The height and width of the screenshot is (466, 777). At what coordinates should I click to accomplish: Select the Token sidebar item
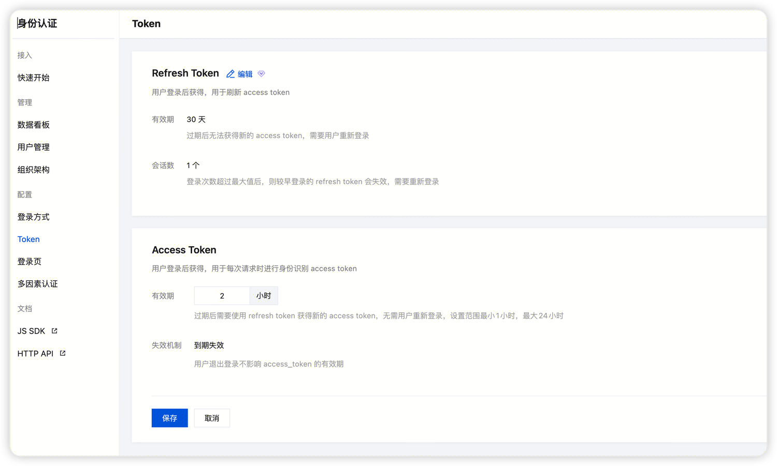(x=28, y=239)
